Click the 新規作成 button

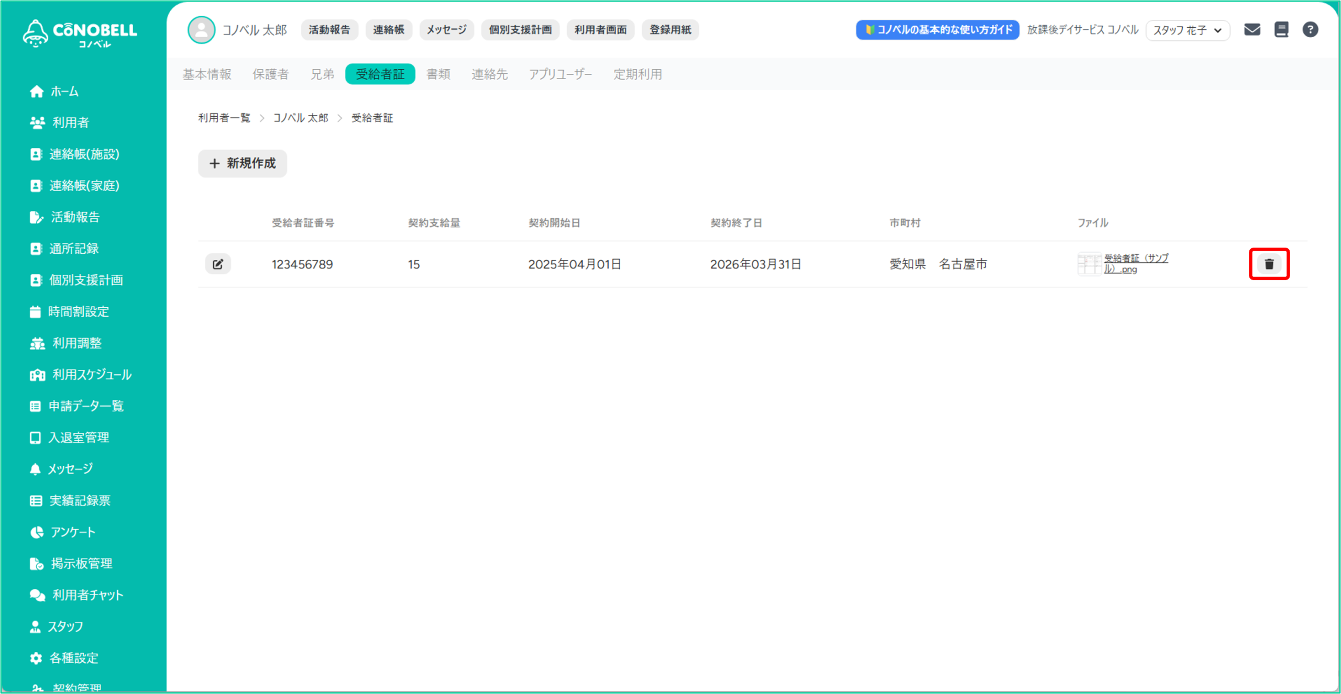(x=243, y=163)
